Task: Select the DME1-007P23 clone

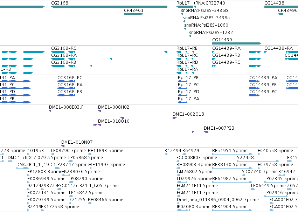Action: 251,132
